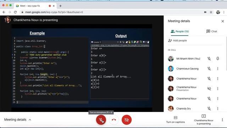Pin Mr.Nhanh Nhim (You) to screen
The height and width of the screenshot is (128, 227).
[217, 58]
